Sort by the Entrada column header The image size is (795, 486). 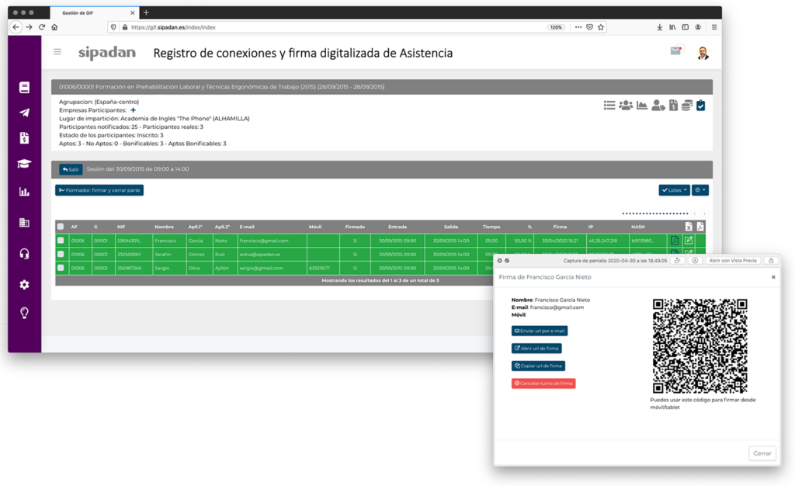(x=397, y=227)
